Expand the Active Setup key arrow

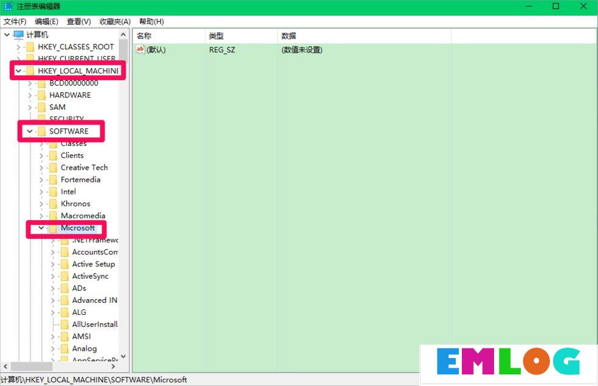point(53,264)
